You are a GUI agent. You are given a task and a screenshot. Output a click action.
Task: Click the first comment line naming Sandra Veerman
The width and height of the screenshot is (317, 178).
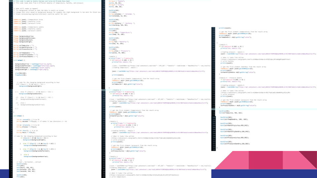pos(42,1)
